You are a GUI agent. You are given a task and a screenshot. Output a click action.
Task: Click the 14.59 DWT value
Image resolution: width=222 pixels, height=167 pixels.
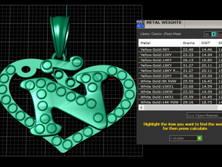tap(207, 86)
